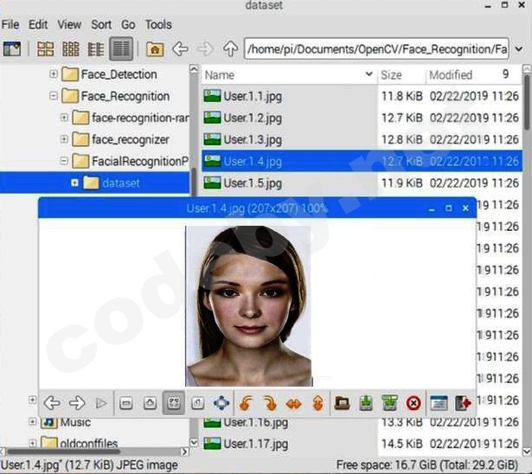Select the User.1.17.jpg file row
Image resolution: width=532 pixels, height=474 pixels.
click(x=362, y=444)
